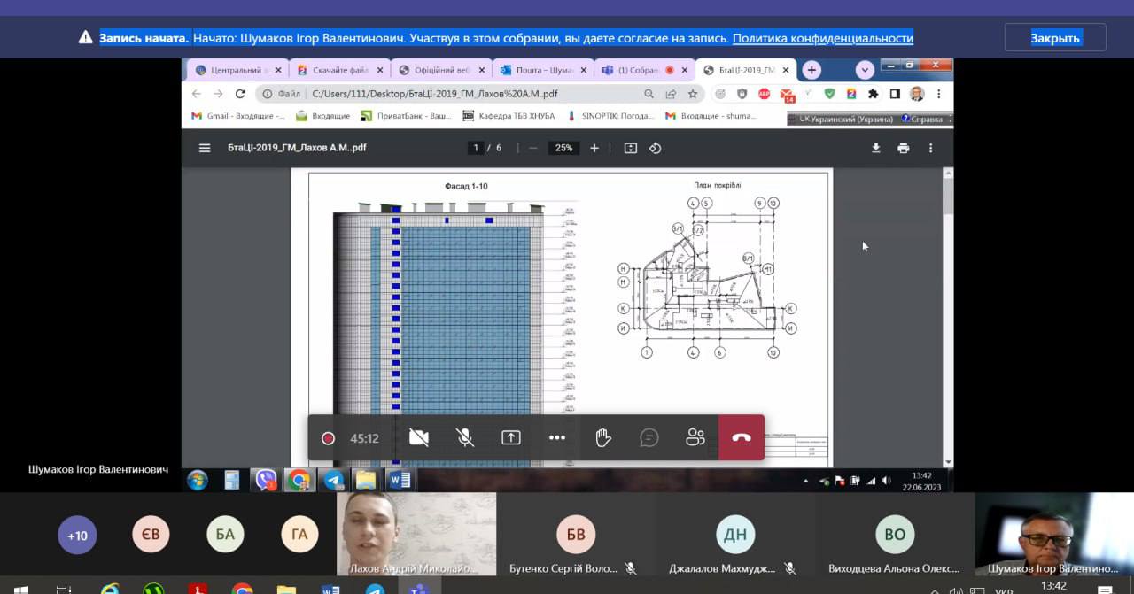Viewport: 1134px width, 594px height.
Task: Click the share page icon in address bar
Action: (x=672, y=94)
